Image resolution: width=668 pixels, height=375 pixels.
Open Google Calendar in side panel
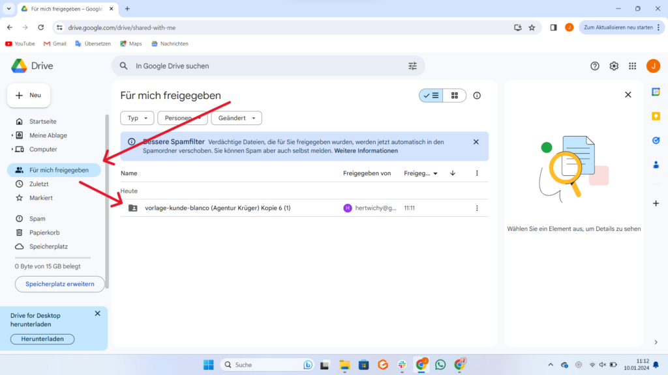(x=656, y=92)
